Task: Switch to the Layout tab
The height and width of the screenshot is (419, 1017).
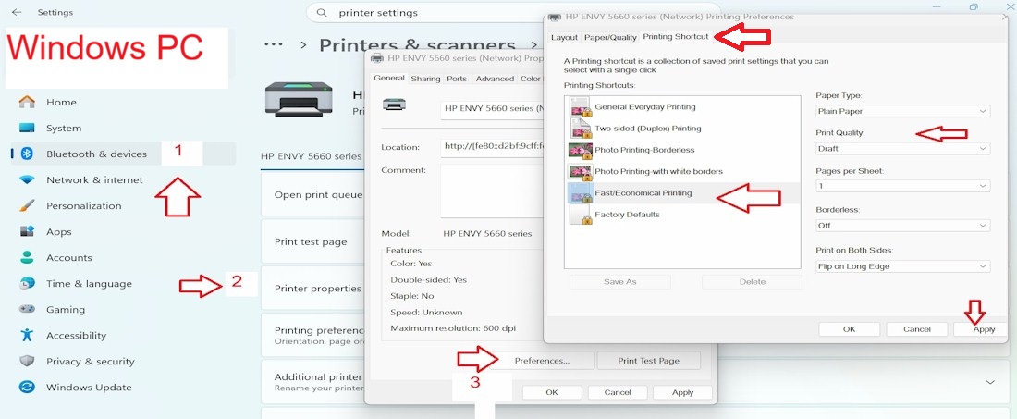Action: tap(564, 38)
